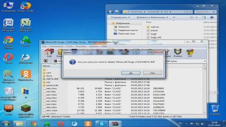The image size is (226, 127).
Task: Click the Add toolbar icon in WinRAR
Action: pos(49,53)
